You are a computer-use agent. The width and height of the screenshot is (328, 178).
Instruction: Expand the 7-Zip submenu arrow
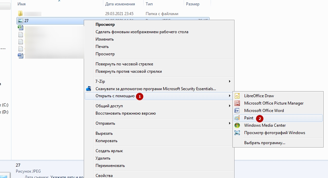point(230,81)
